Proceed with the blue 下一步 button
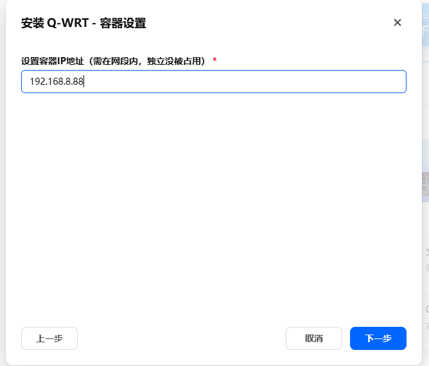The image size is (429, 366). click(378, 338)
